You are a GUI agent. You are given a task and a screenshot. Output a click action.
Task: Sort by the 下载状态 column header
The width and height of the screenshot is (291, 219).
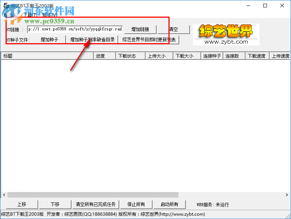point(130,56)
